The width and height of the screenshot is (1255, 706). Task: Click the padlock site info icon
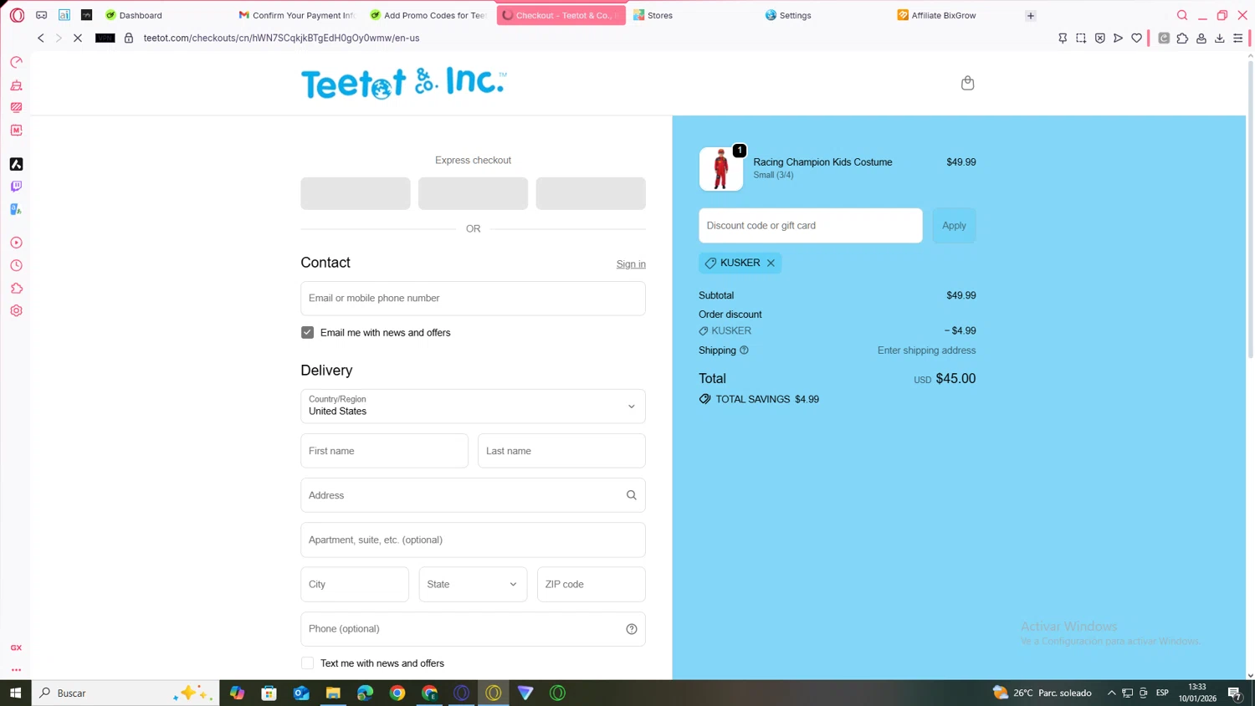pos(129,38)
